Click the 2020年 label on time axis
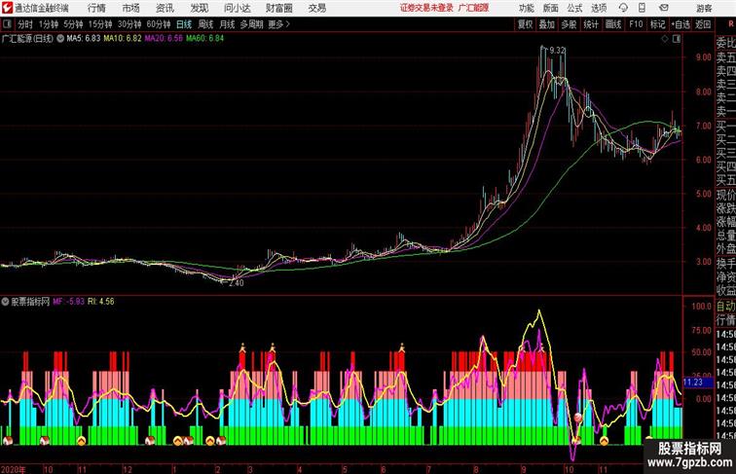 14,469
